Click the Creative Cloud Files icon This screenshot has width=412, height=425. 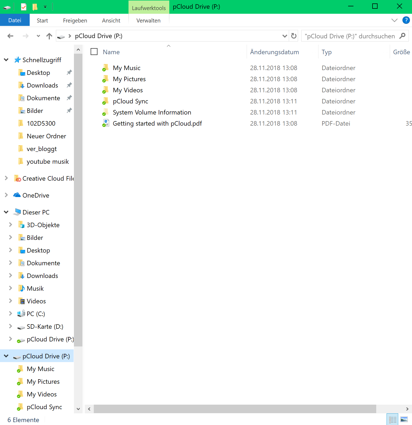(17, 179)
